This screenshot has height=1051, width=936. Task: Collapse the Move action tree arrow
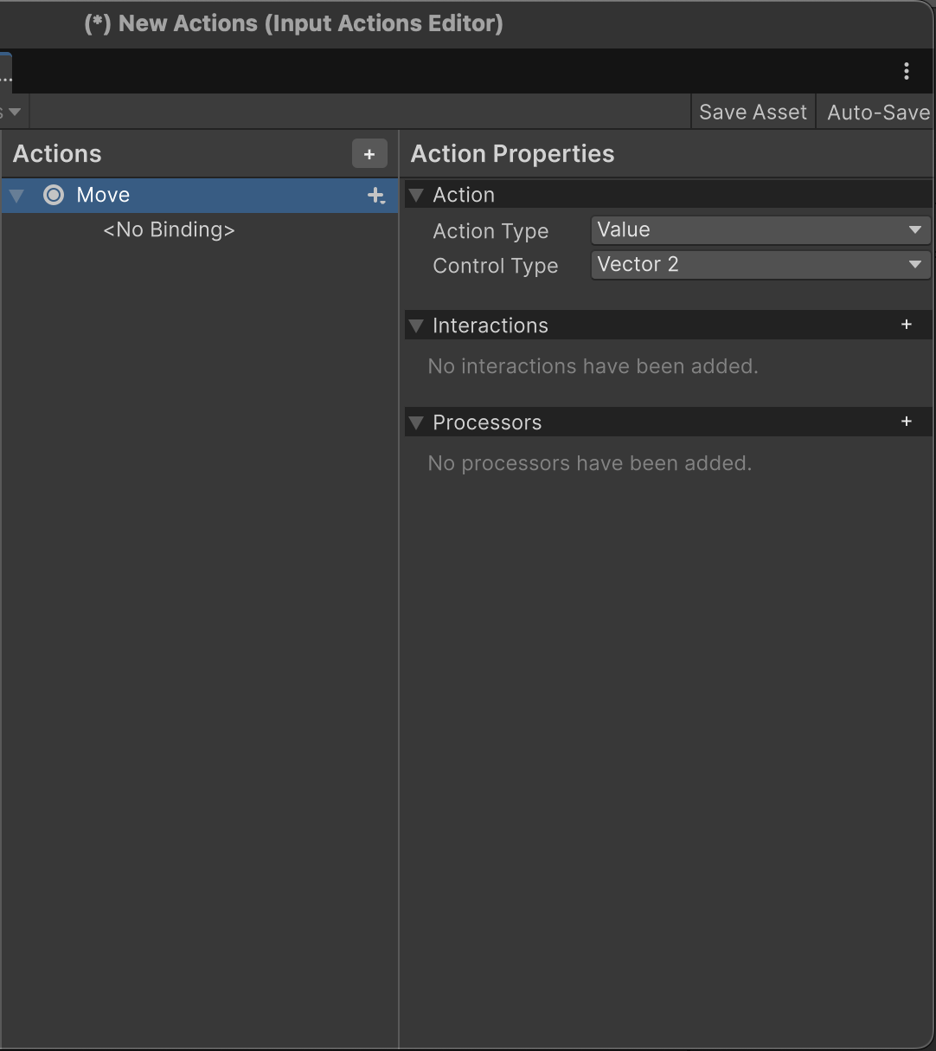(x=16, y=196)
